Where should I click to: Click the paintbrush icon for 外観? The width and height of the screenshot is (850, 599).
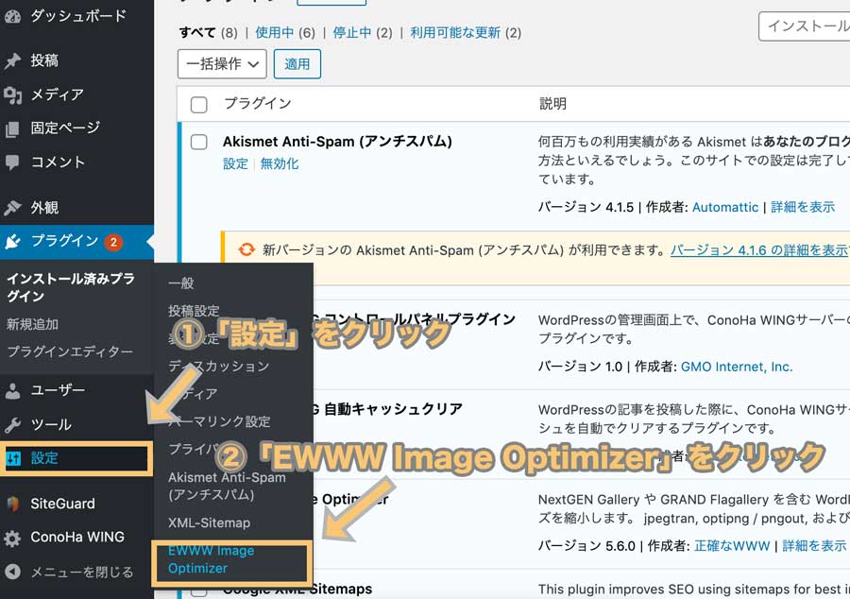point(12,208)
